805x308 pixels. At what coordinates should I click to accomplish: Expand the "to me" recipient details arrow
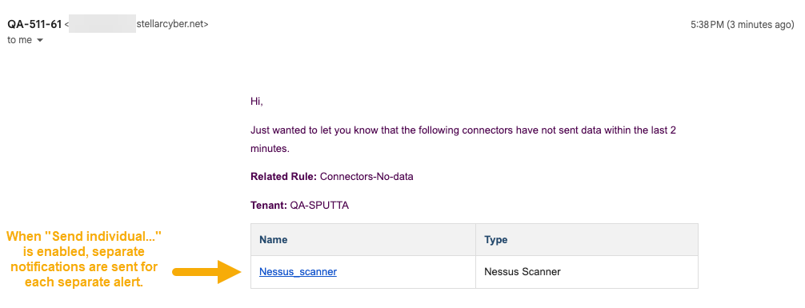pos(40,41)
